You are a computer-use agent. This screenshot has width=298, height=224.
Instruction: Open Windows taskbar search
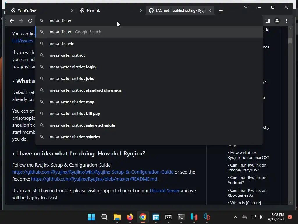tap(104, 217)
